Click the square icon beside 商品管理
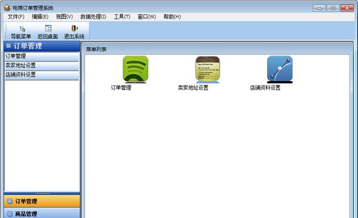358x218 pixels. pyautogui.click(x=10, y=214)
